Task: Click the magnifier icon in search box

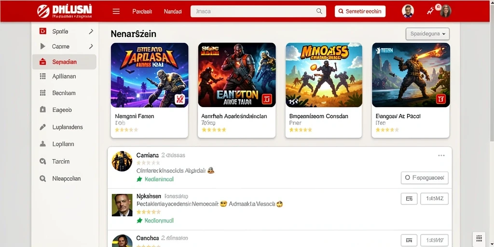Action: [319, 12]
